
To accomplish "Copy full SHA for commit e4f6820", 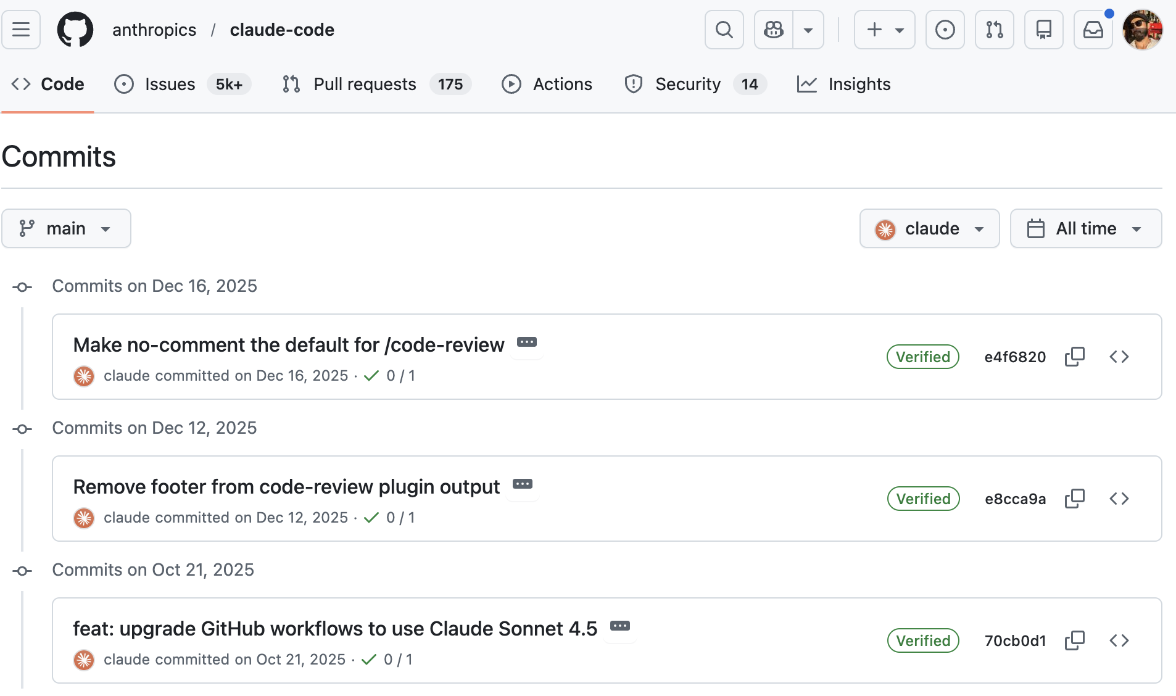I will tap(1074, 357).
